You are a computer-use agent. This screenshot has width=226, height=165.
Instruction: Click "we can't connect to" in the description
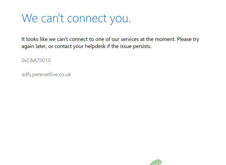pyautogui.click(x=74, y=39)
